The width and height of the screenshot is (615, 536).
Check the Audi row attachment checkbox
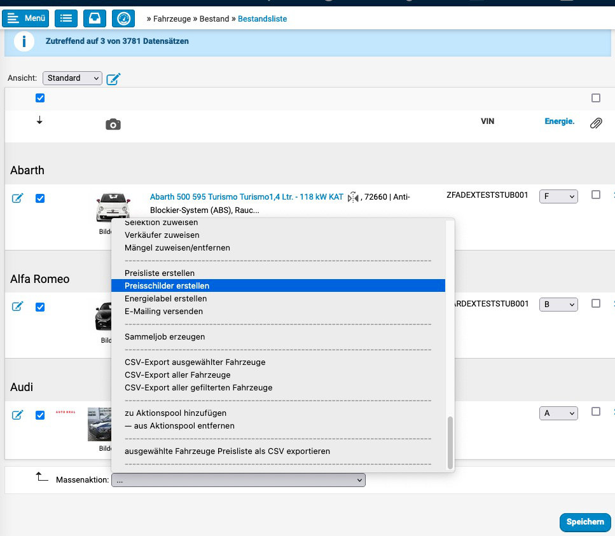595,411
